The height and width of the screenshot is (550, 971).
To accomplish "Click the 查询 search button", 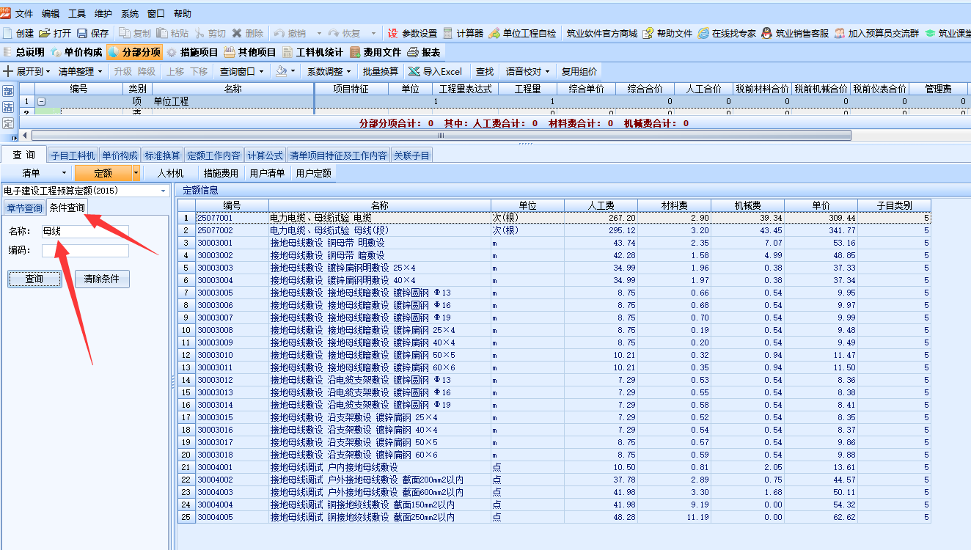I will [34, 279].
